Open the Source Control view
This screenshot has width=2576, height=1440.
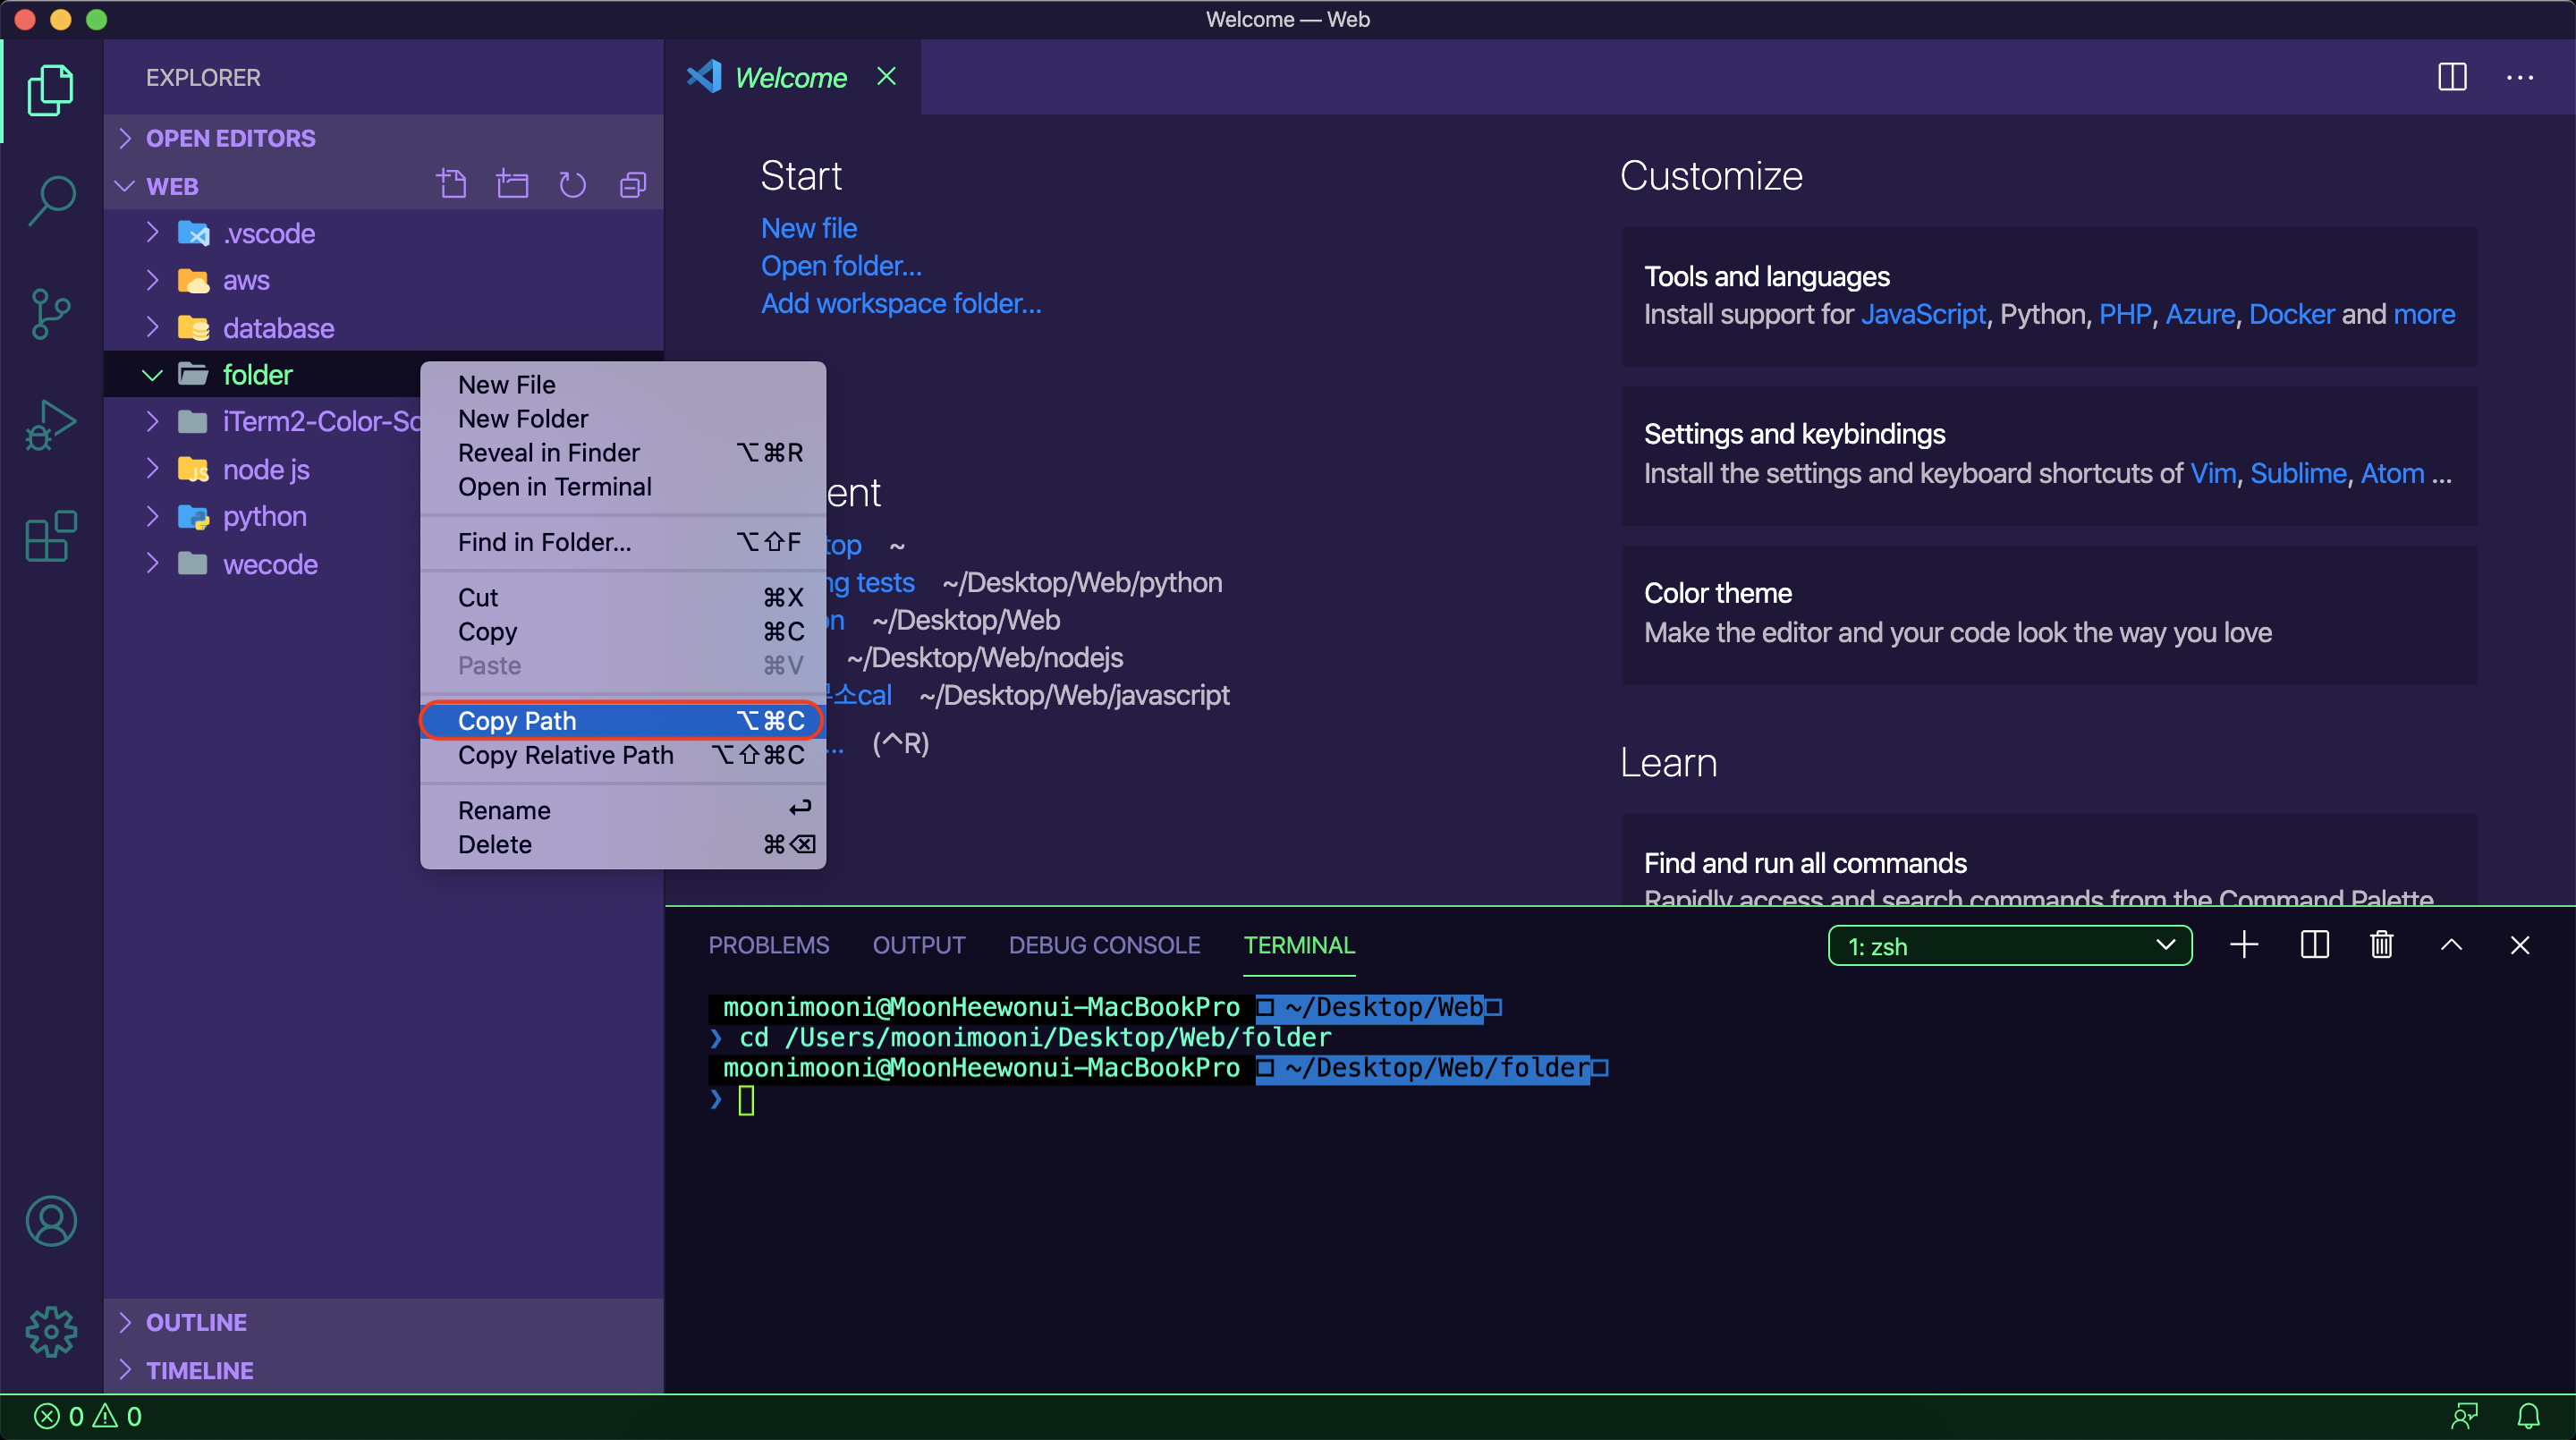[x=51, y=313]
